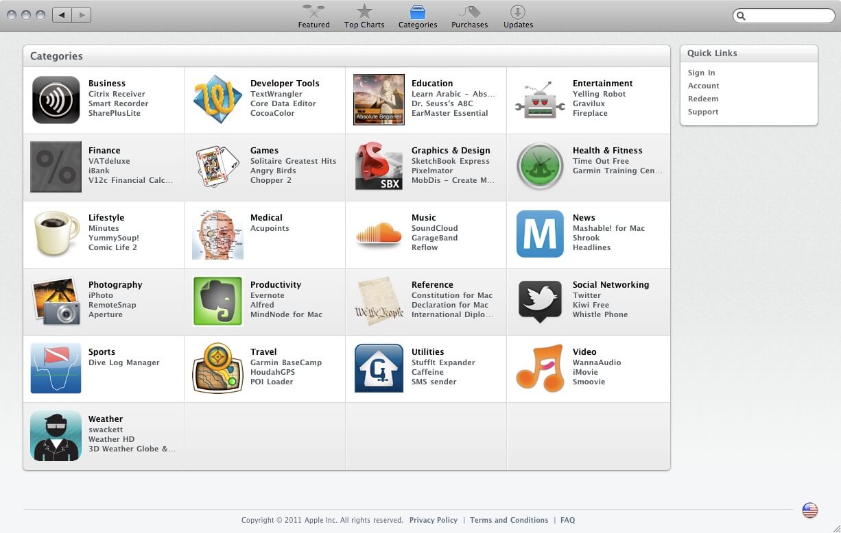Image resolution: width=841 pixels, height=533 pixels.
Task: Open the Account quick link
Action: click(704, 86)
